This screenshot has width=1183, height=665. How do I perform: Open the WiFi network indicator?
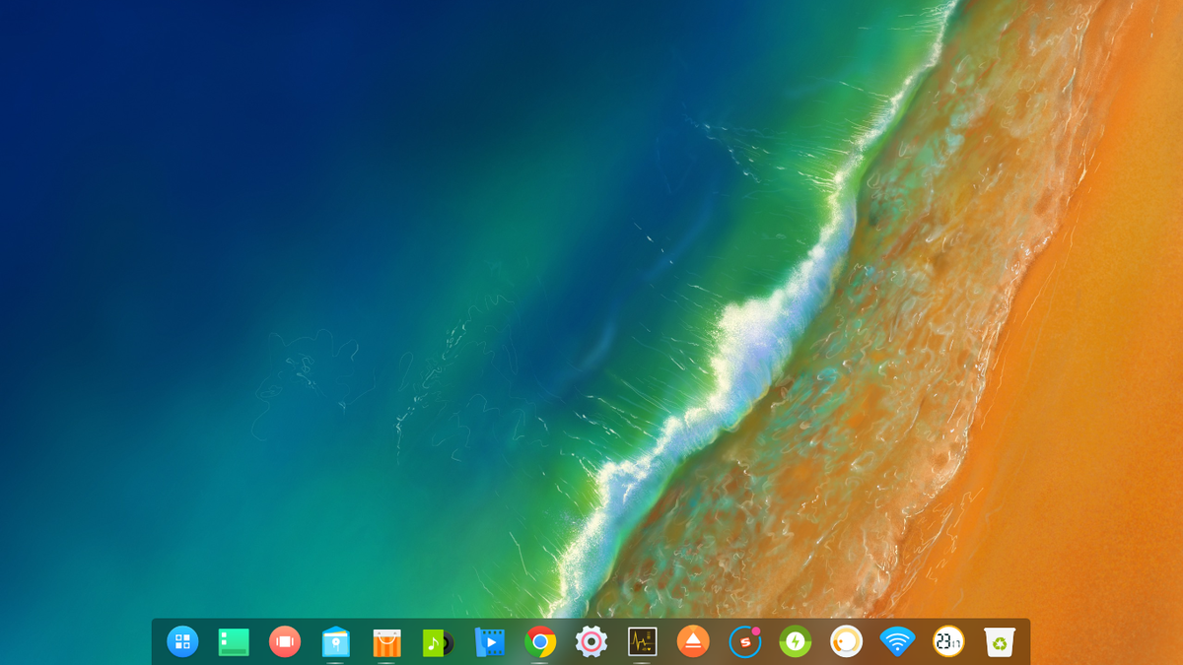point(899,641)
